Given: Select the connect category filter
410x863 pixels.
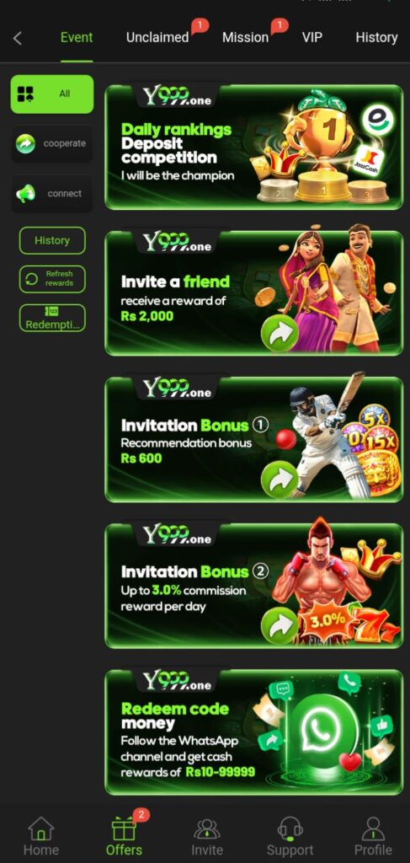Looking at the screenshot, I should 52,194.
